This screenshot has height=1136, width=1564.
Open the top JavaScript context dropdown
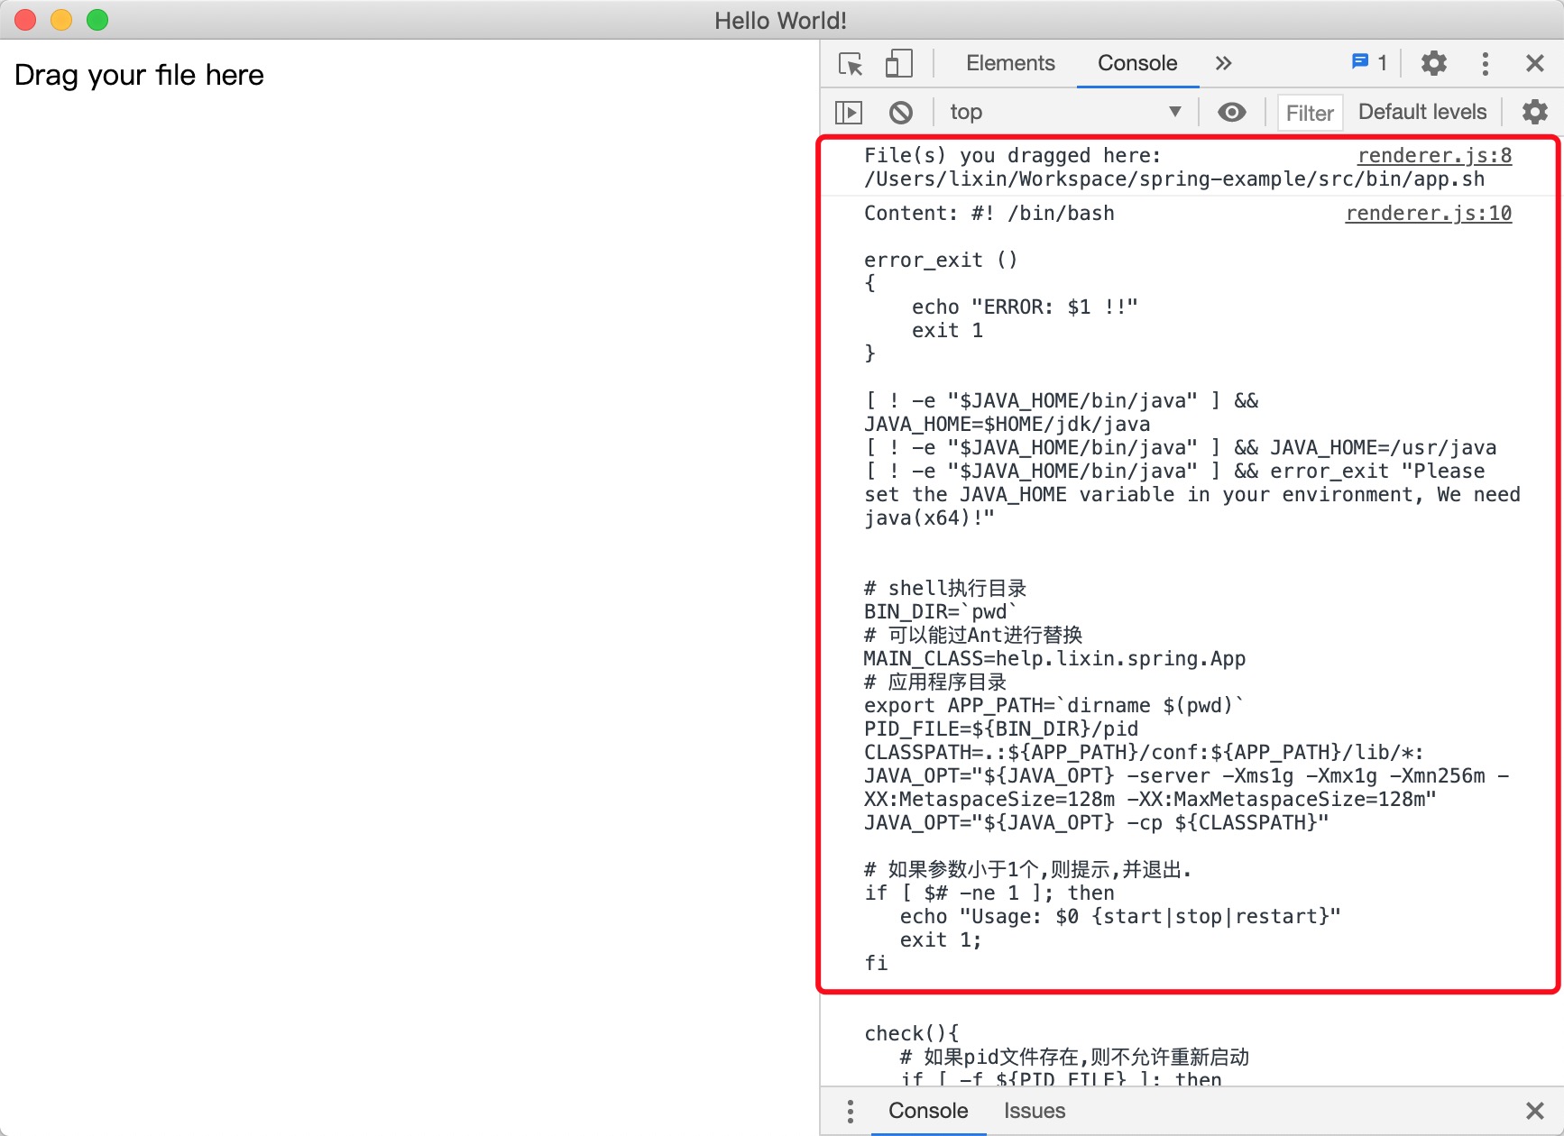1065,112
